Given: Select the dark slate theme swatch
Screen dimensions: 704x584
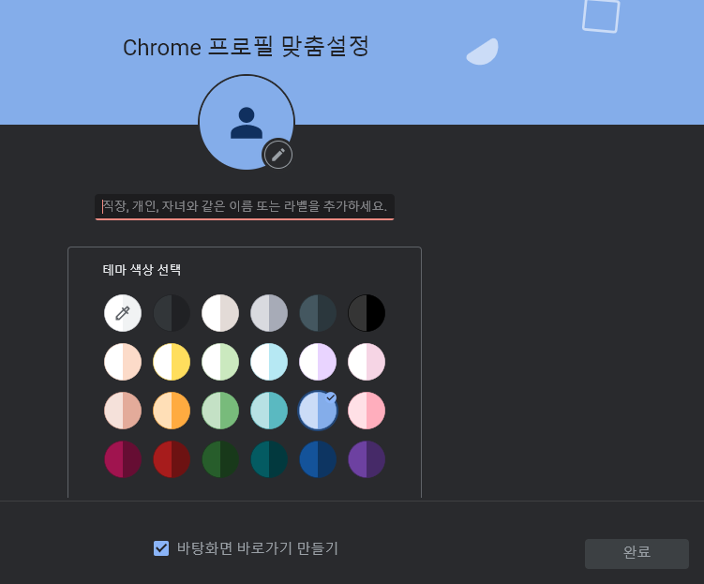Looking at the screenshot, I should [318, 313].
